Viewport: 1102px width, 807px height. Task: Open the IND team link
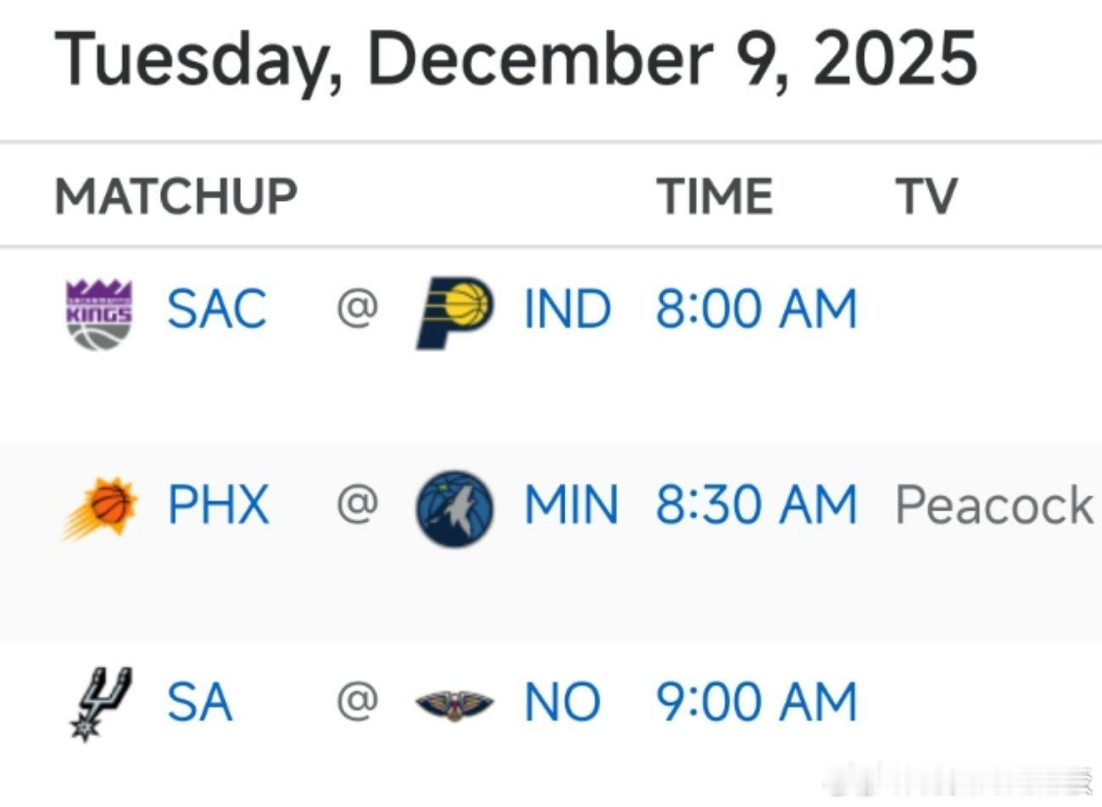(567, 309)
